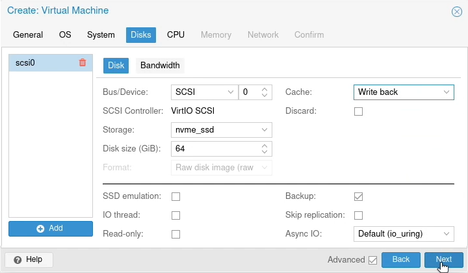Enable the Discard checkbox
Viewport: 468px width, 273px height.
(x=358, y=111)
